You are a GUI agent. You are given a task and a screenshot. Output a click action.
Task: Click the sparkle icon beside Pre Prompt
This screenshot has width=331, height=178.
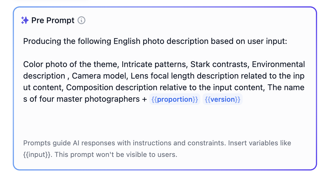[x=25, y=20]
